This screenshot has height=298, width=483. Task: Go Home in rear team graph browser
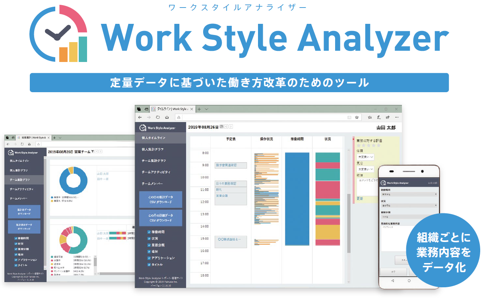[29, 144]
